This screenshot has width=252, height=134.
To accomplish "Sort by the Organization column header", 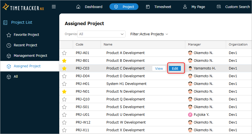I will (238, 44).
